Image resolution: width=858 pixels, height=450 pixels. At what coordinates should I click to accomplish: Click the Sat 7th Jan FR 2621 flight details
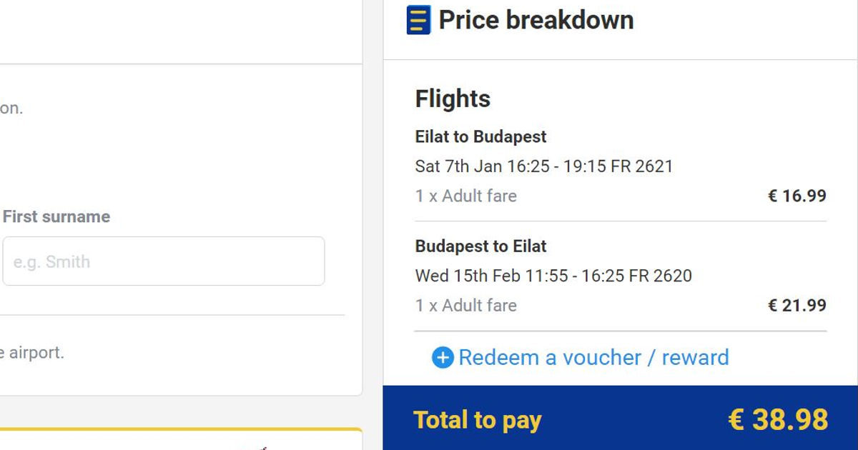(544, 166)
